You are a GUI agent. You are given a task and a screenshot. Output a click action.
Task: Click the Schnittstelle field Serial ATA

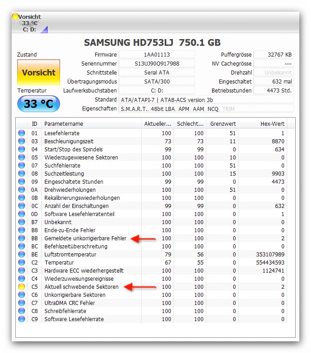157,72
